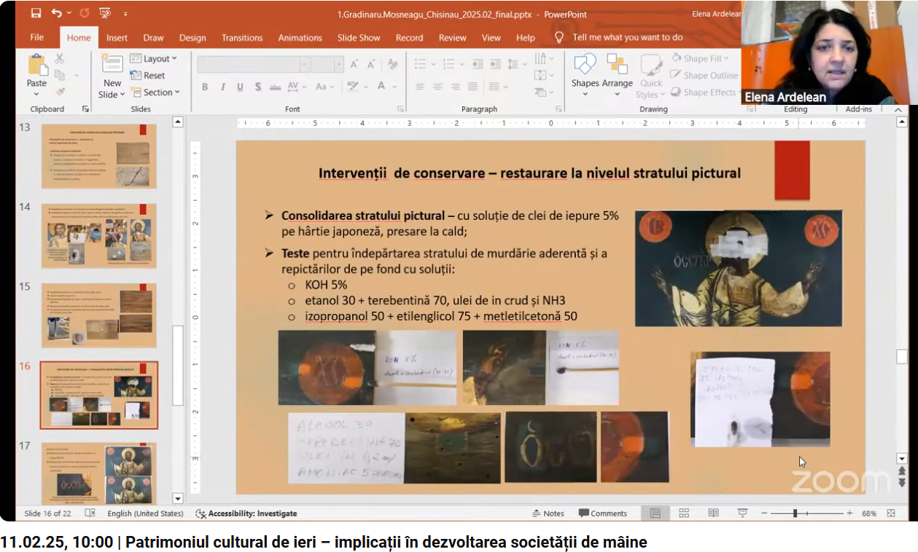Center the paragraph text
The width and height of the screenshot is (918, 552).
[x=437, y=87]
